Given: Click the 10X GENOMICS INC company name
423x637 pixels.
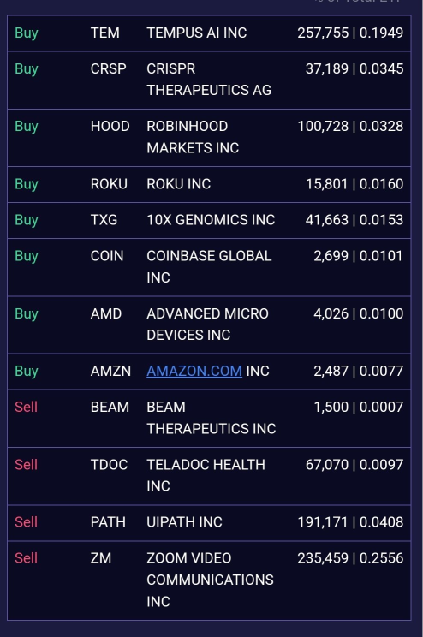Looking at the screenshot, I should 211,220.
